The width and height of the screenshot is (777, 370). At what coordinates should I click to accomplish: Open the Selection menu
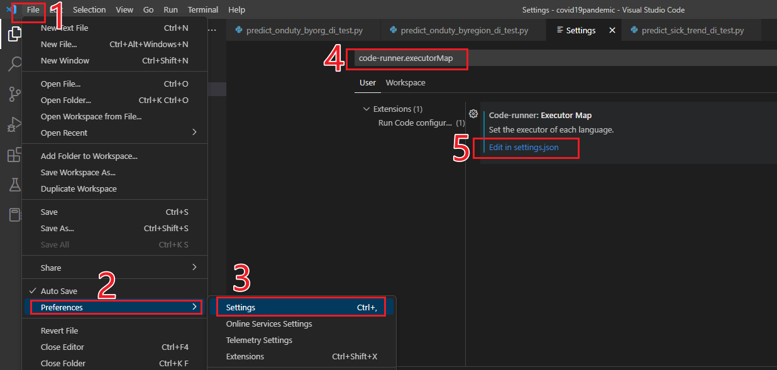pyautogui.click(x=89, y=9)
